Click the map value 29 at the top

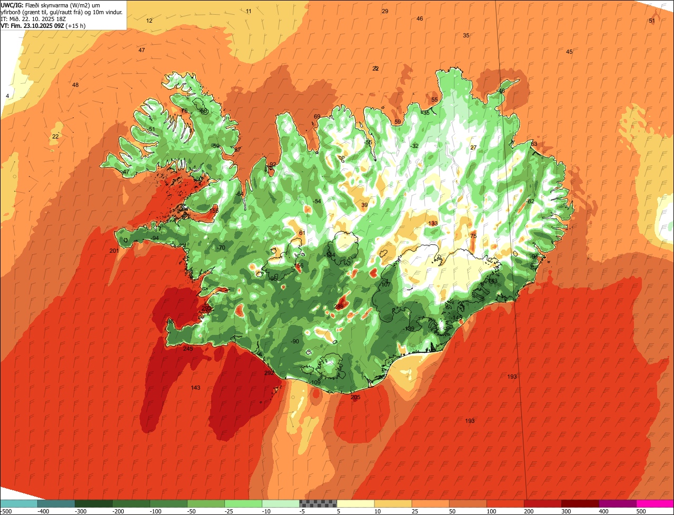pos(385,12)
